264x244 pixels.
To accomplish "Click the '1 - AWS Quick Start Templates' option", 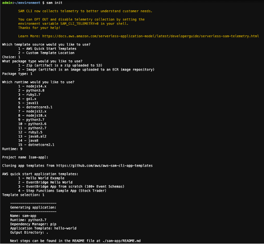I will [47, 49].
